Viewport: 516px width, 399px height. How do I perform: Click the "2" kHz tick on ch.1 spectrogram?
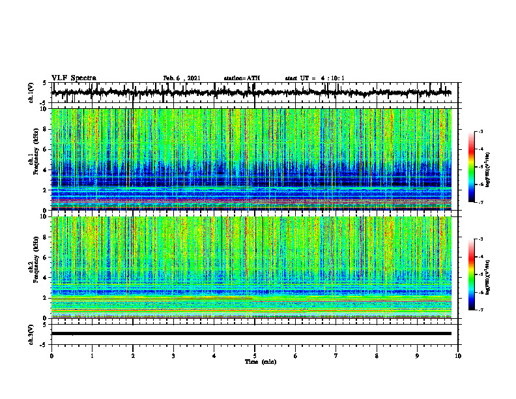point(45,190)
